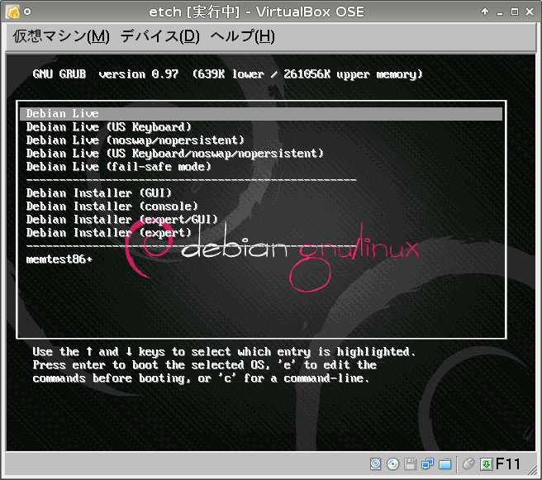Image resolution: width=542 pixels, height=480 pixels.
Task: Close the VirtualBox window
Action: point(530,12)
